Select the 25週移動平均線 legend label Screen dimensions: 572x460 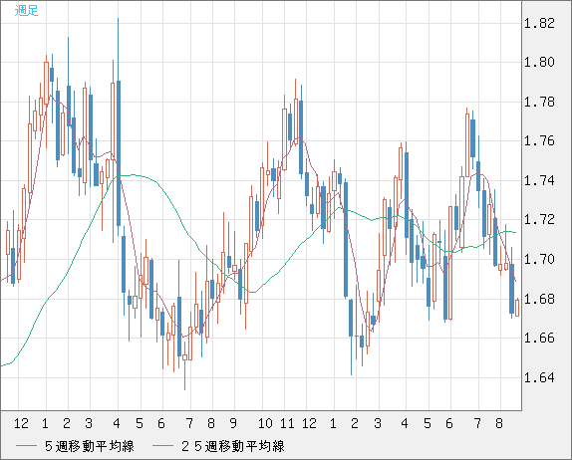[233, 446]
